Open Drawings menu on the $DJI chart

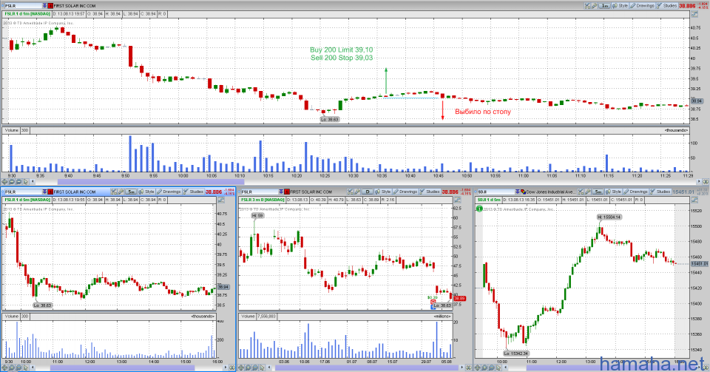[x=636, y=192]
